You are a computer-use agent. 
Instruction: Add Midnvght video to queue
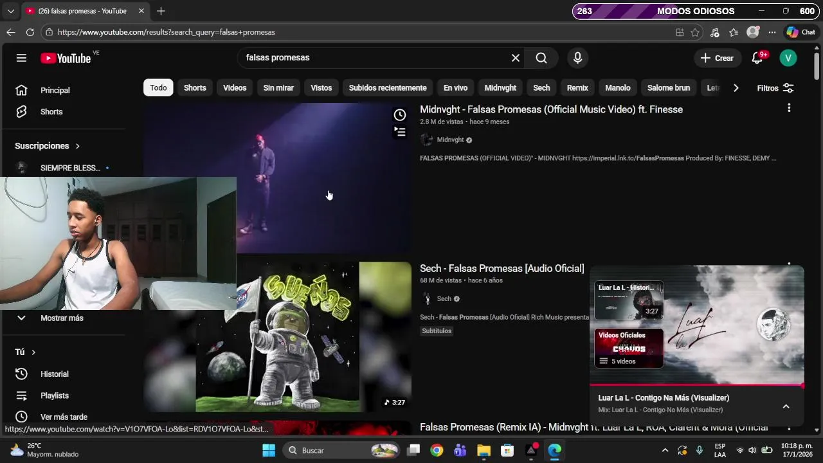(x=400, y=132)
